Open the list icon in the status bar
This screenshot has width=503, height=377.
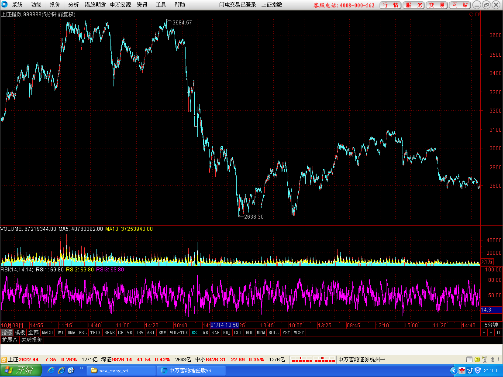coord(469,360)
